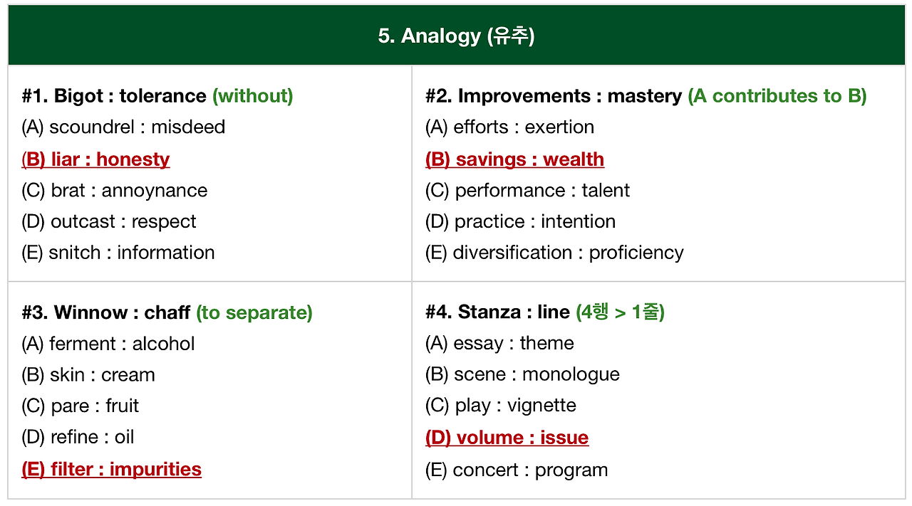Select answer '(E) filter : impurities'
The width and height of the screenshot is (912, 506).
click(x=111, y=470)
